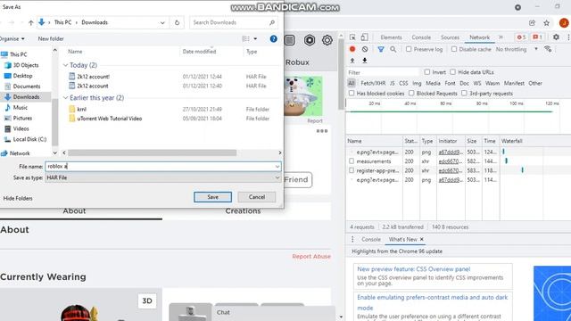
Task: Open the network conditions wifi icon
Action: tap(548, 49)
